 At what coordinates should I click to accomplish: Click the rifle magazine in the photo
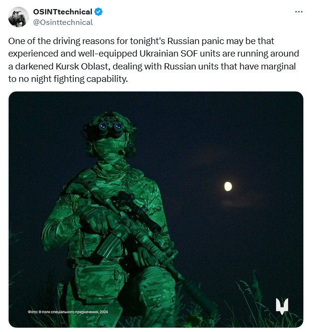coord(106,246)
